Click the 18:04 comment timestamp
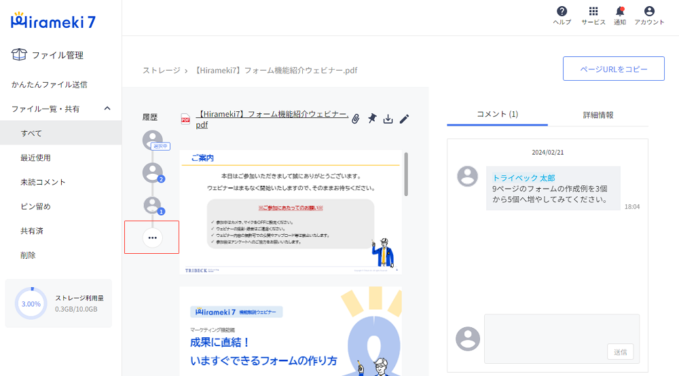This screenshot has height=376, width=679. [631, 207]
